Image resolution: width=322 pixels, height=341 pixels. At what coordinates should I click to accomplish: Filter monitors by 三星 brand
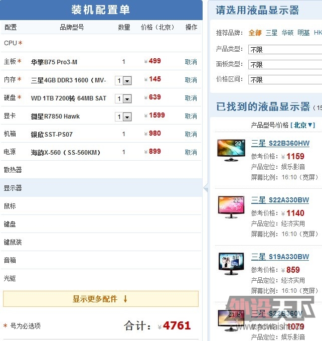pyautogui.click(x=271, y=33)
